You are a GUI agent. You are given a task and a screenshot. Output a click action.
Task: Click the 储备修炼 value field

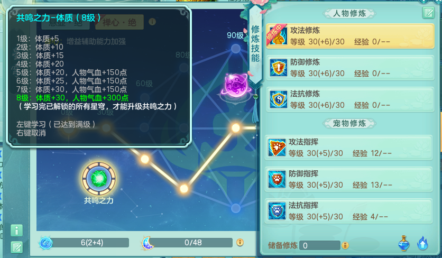320,245
